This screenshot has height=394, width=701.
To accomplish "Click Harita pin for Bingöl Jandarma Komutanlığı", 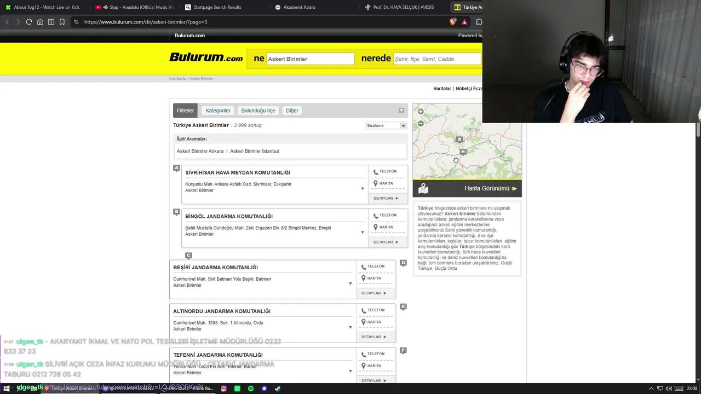I will 376,227.
